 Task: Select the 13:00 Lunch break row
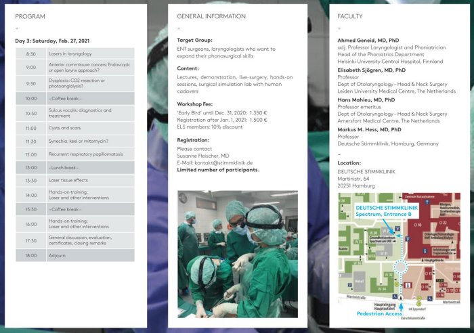pyautogui.click(x=76, y=167)
